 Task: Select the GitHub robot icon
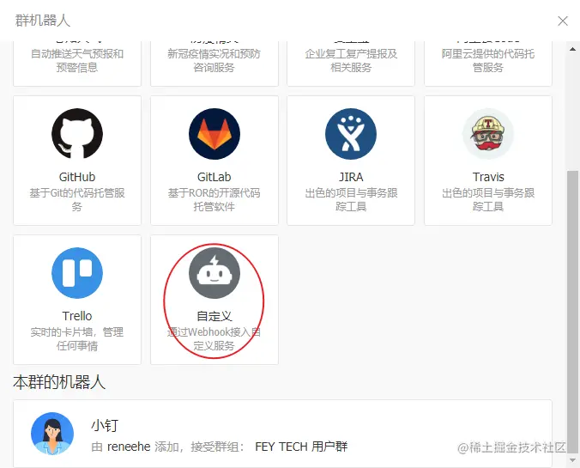coord(77,134)
